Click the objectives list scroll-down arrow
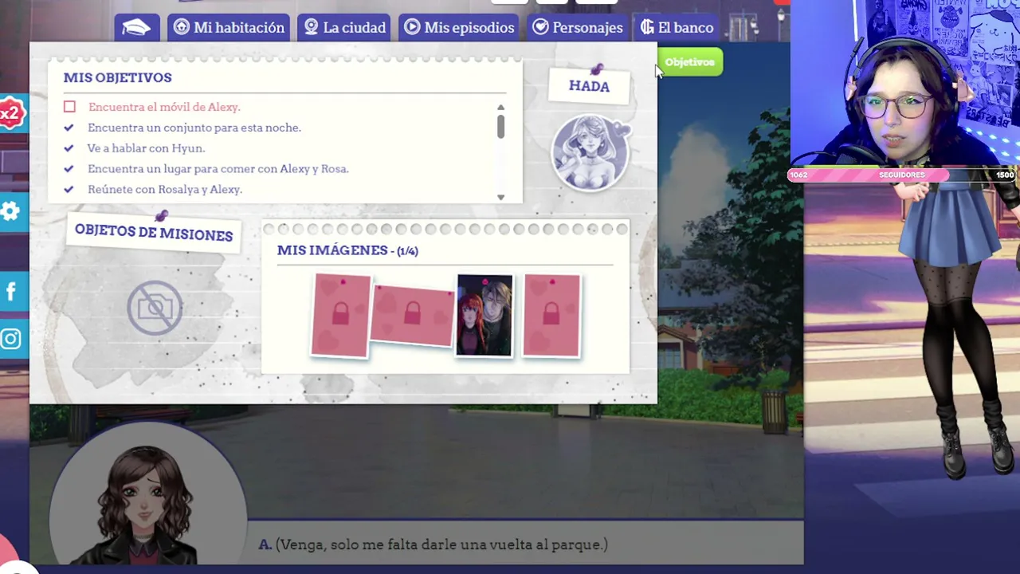 500,197
